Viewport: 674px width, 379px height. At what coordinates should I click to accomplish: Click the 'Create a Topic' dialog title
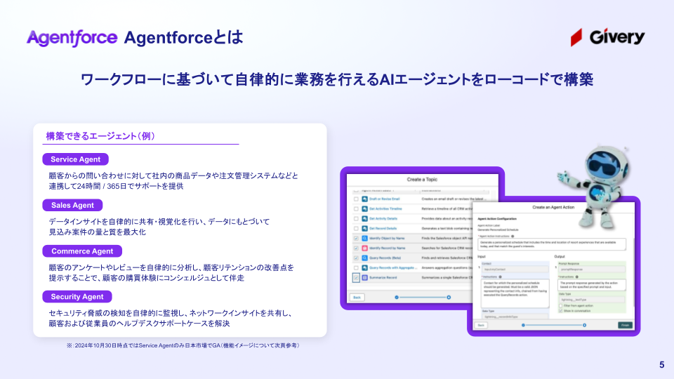pyautogui.click(x=422, y=180)
